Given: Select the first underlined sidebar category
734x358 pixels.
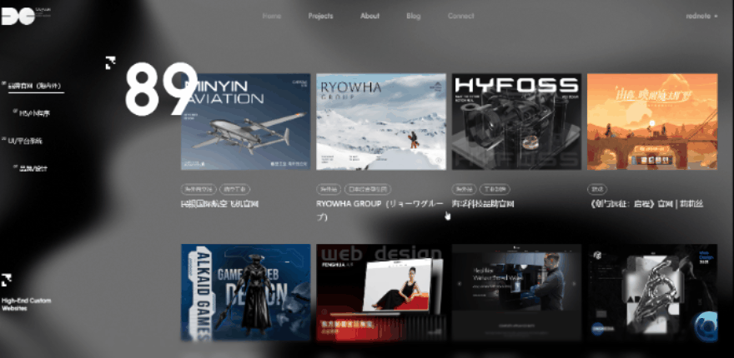Looking at the screenshot, I should point(33,86).
